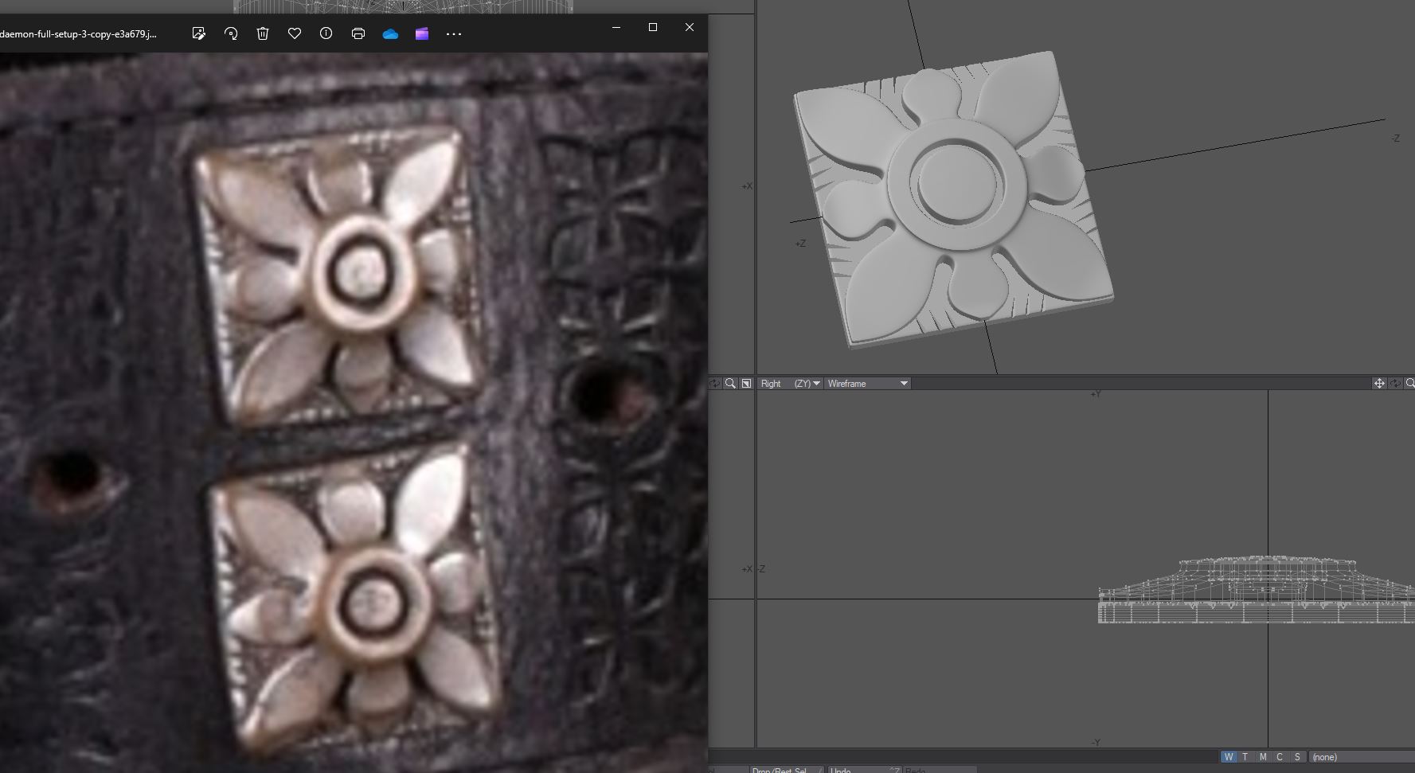
Task: Delete the photo with trash icon
Action: [263, 33]
